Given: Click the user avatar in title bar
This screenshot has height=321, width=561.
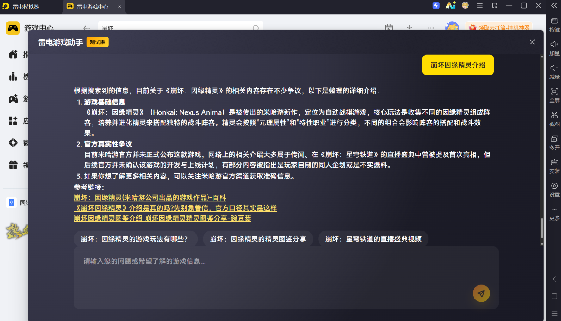Looking at the screenshot, I should [x=465, y=6].
